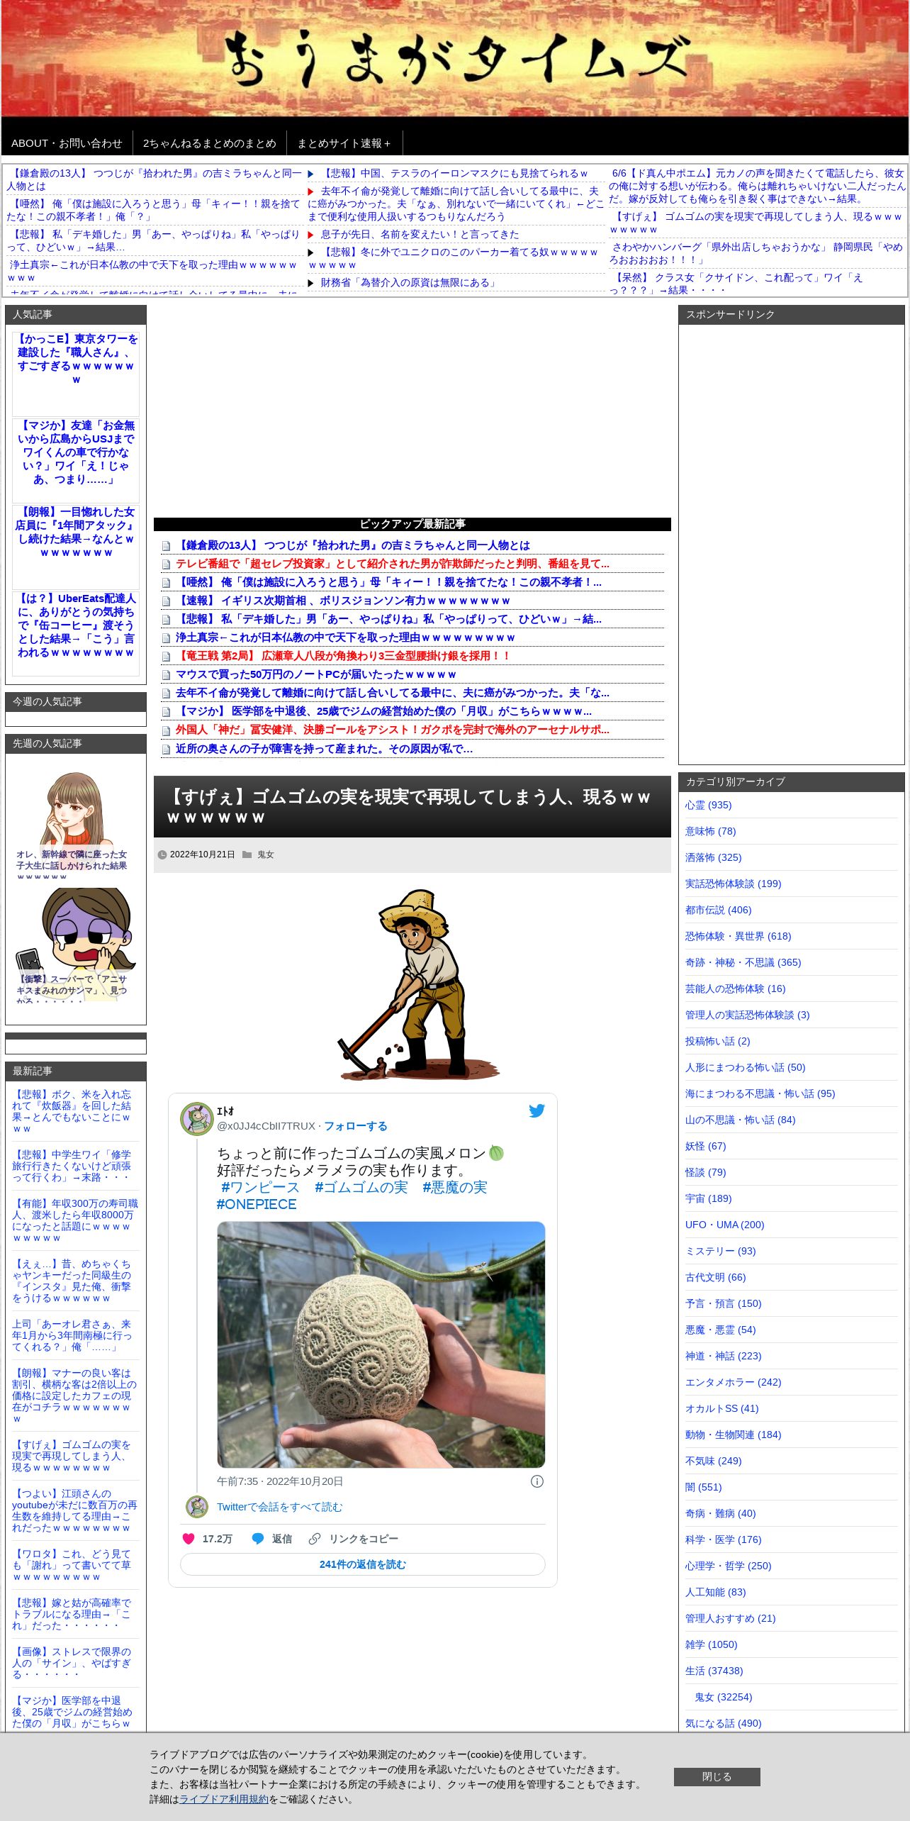Click the document icon beside 近所の奥さん article
The height and width of the screenshot is (1821, 910).
click(166, 750)
